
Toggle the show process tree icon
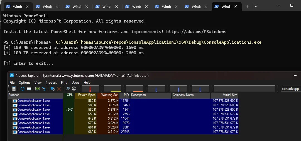tap(44, 89)
